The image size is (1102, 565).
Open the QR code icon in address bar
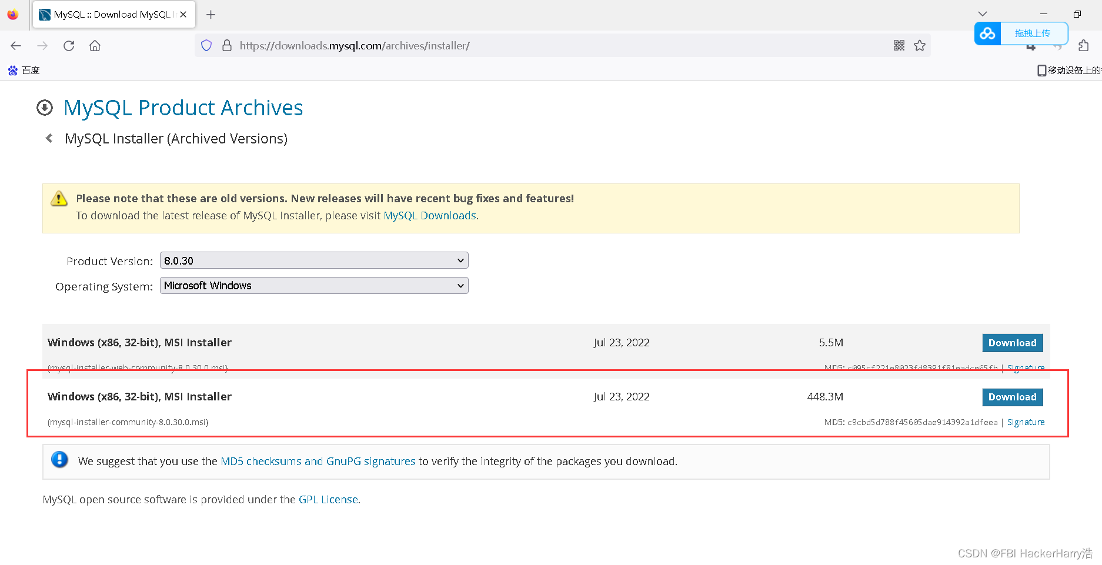899,45
